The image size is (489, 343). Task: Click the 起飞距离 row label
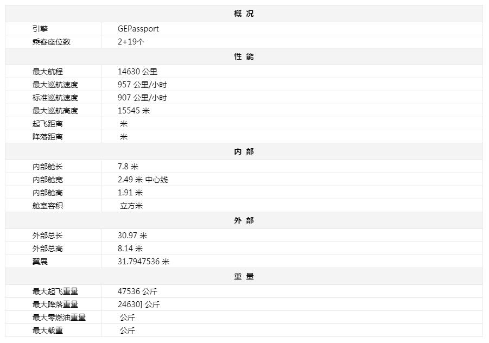click(x=48, y=124)
